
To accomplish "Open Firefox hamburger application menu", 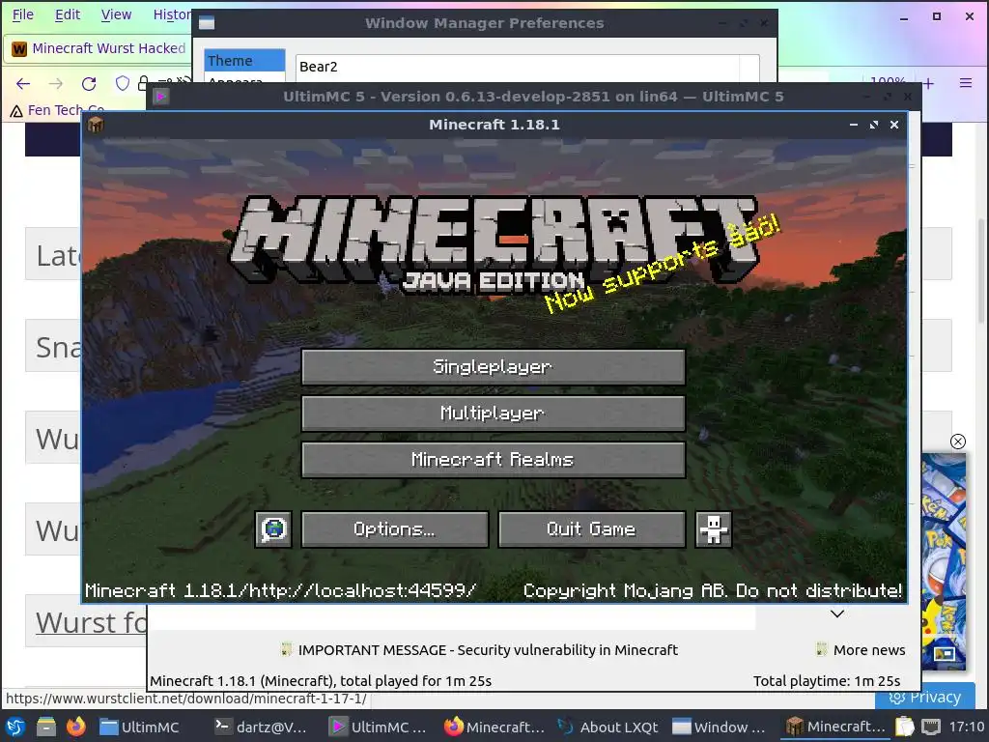I will tap(966, 83).
